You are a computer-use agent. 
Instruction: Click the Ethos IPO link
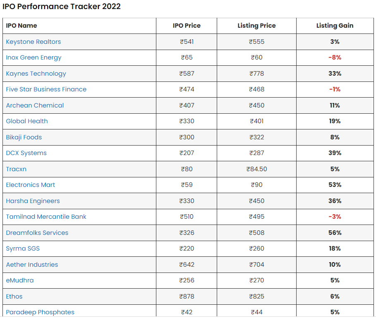[x=14, y=296]
